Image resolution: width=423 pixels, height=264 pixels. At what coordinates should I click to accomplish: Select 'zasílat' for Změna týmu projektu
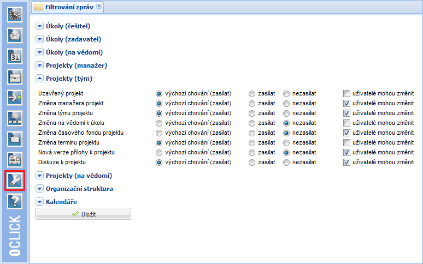pyautogui.click(x=252, y=113)
